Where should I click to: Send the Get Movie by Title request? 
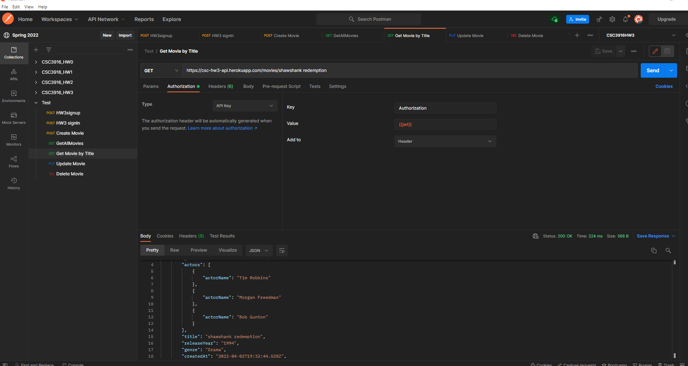[x=652, y=70]
